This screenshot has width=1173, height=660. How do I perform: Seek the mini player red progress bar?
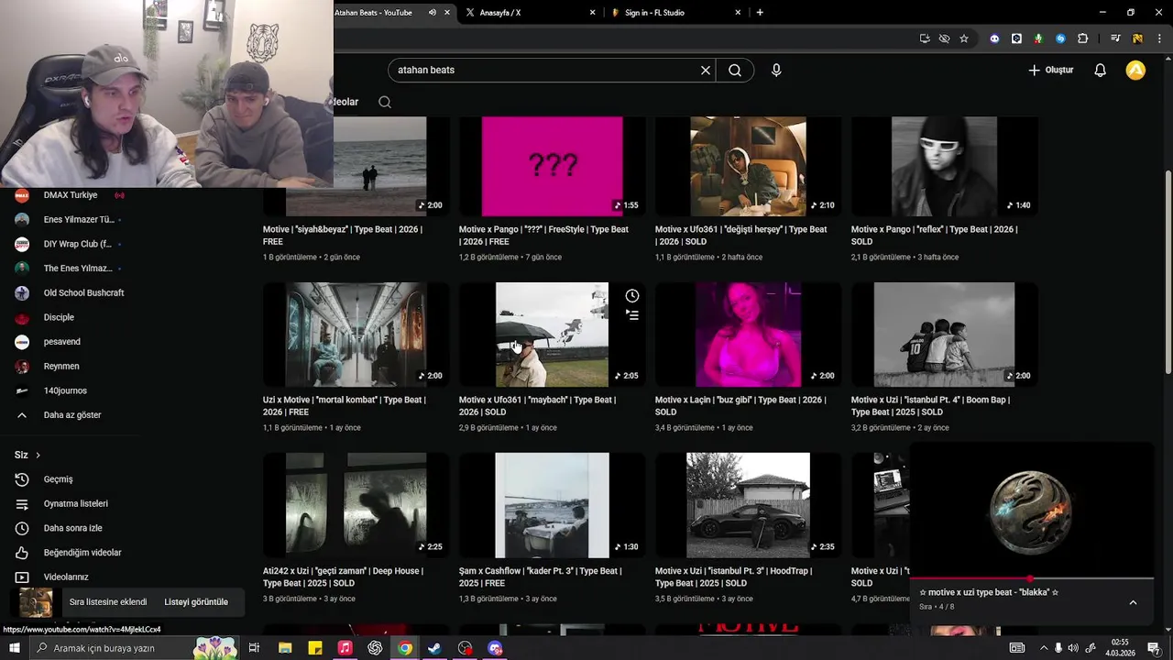1032,578
